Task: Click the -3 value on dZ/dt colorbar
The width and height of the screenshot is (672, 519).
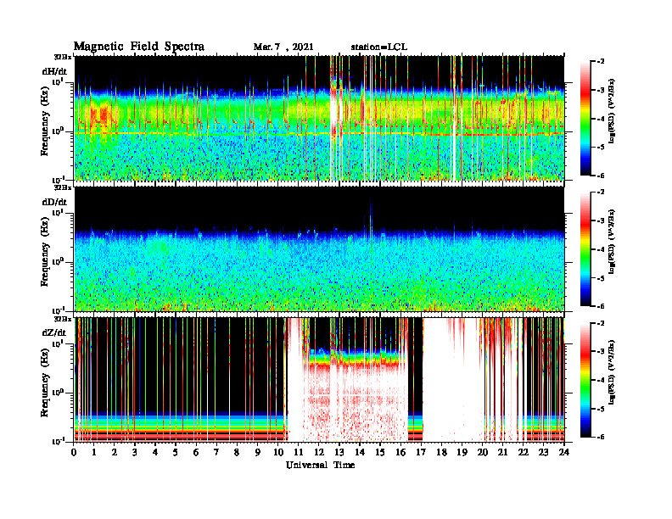Action: click(x=601, y=351)
